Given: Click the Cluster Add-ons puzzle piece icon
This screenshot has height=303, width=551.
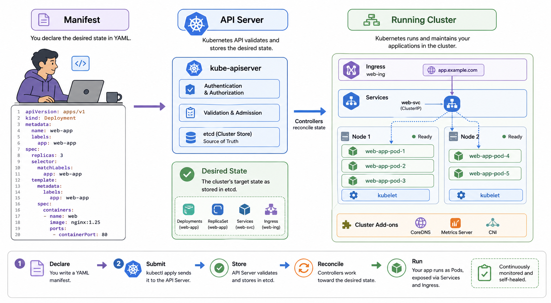Looking at the screenshot, I should [346, 225].
